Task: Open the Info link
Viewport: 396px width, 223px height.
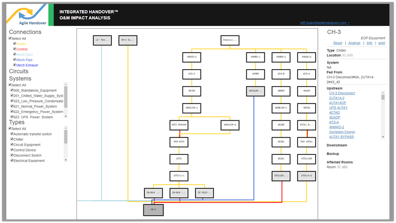Action: pyautogui.click(x=369, y=43)
